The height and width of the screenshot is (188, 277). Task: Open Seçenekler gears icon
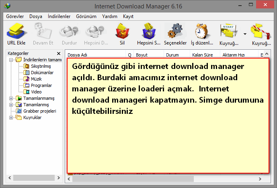pos(175,31)
